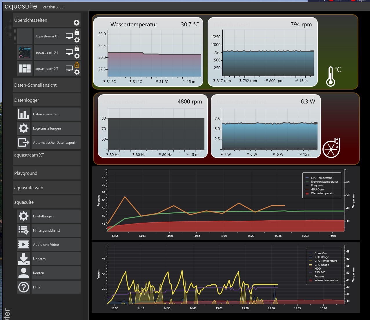
Task: Open the Hintergrunddienst icon
Action: pyautogui.click(x=23, y=230)
